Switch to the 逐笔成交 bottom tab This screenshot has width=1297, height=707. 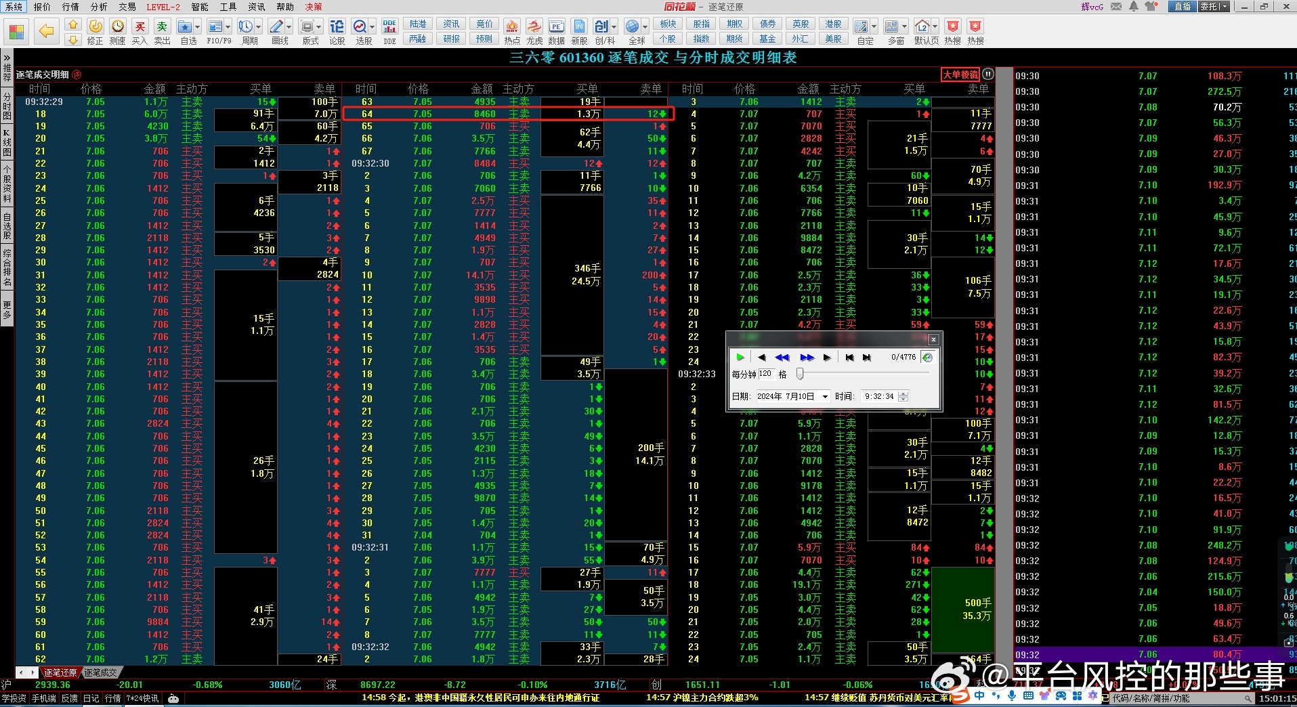click(x=100, y=672)
